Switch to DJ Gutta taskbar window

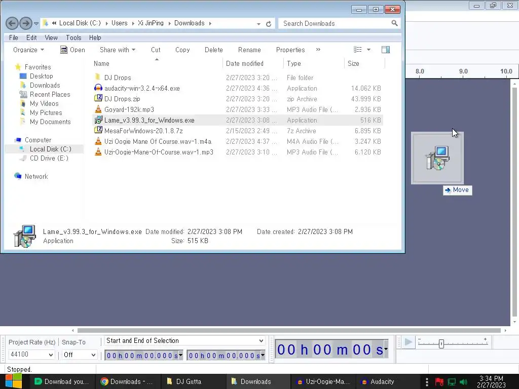pyautogui.click(x=193, y=381)
